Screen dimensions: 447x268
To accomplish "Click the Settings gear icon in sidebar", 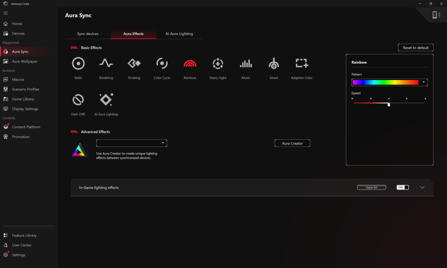I will 6,255.
